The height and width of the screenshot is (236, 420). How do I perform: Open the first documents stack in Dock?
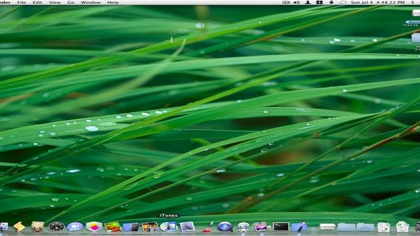pyautogui.click(x=383, y=227)
